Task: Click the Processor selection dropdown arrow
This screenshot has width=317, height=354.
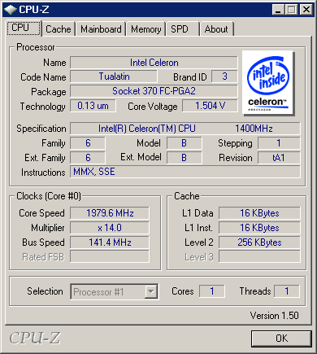Action: (x=150, y=292)
